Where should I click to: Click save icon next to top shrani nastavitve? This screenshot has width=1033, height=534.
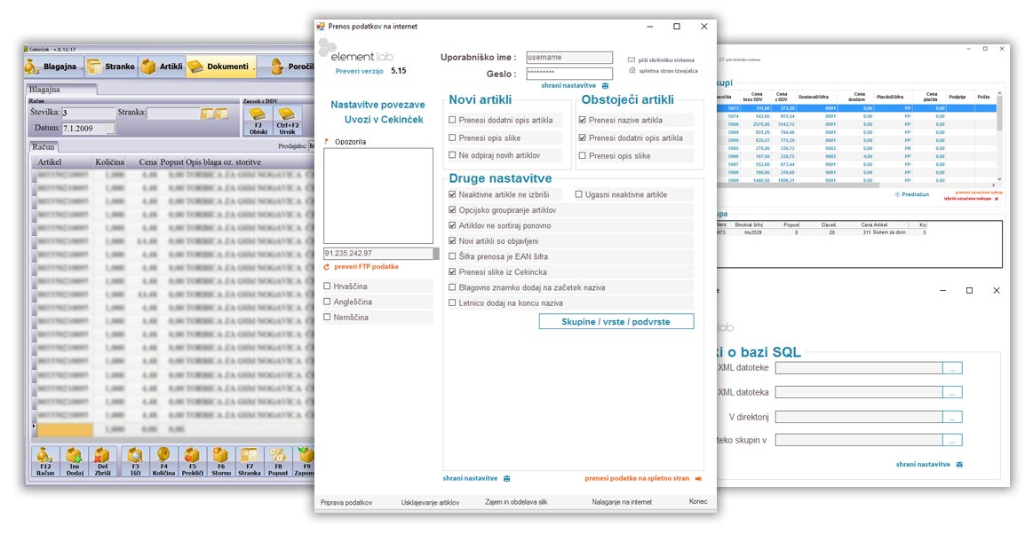click(x=606, y=86)
